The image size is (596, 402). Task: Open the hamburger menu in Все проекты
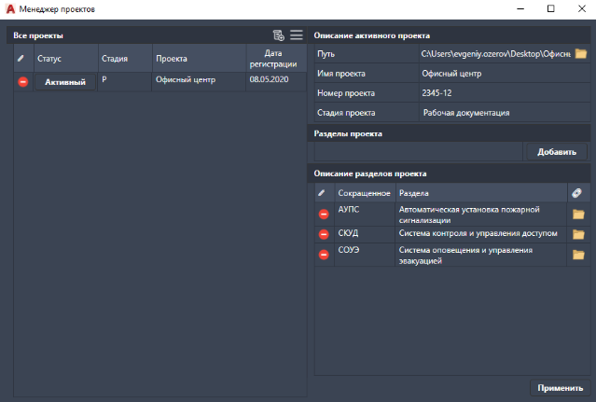[x=297, y=35]
